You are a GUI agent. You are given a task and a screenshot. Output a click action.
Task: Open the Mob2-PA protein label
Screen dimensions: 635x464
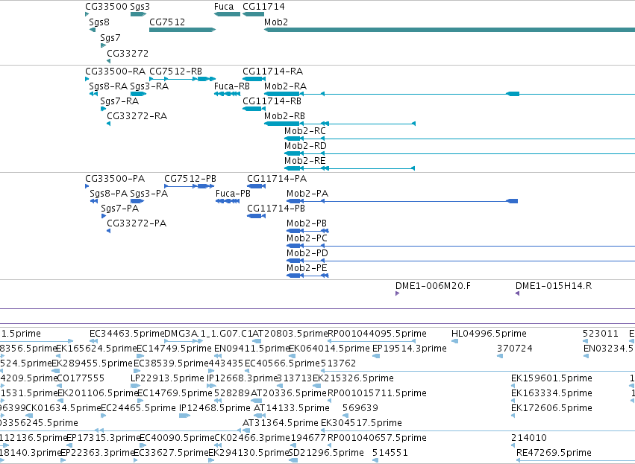(x=307, y=193)
